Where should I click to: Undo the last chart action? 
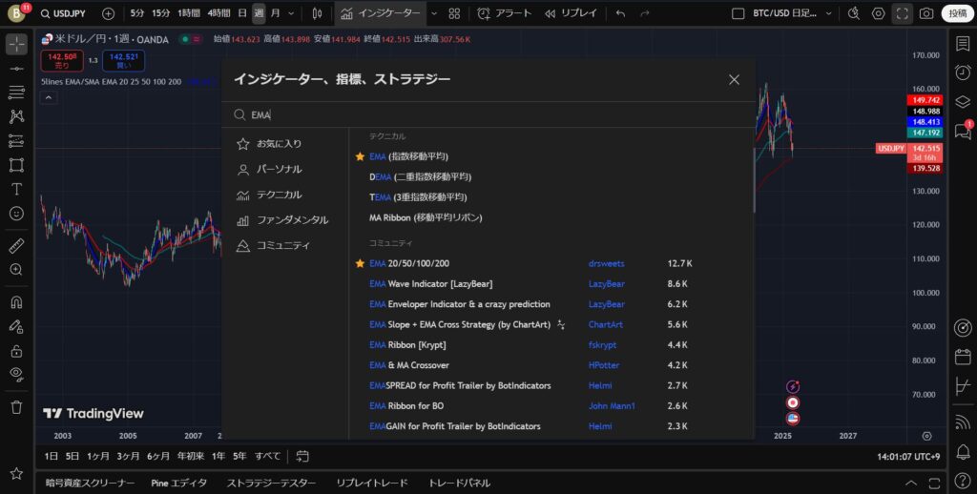[x=620, y=13]
